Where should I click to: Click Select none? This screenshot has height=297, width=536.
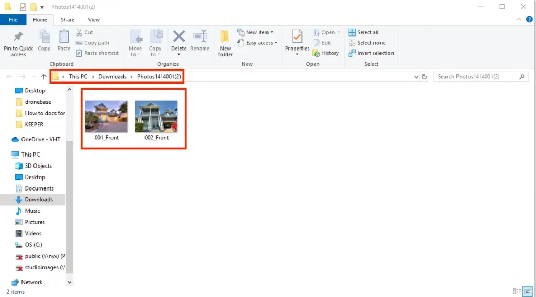(x=367, y=43)
